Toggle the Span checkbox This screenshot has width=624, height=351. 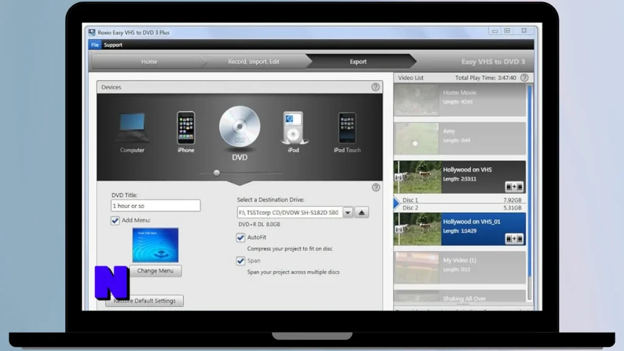[x=240, y=261]
